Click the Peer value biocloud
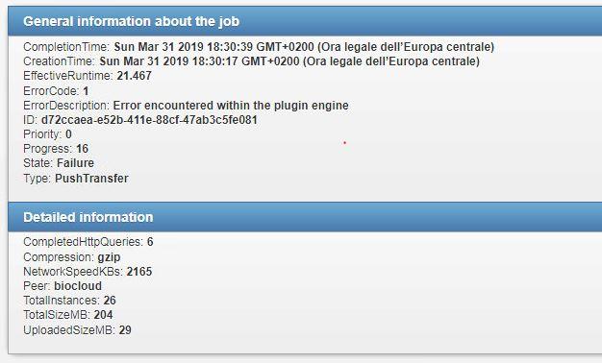 click(78, 286)
